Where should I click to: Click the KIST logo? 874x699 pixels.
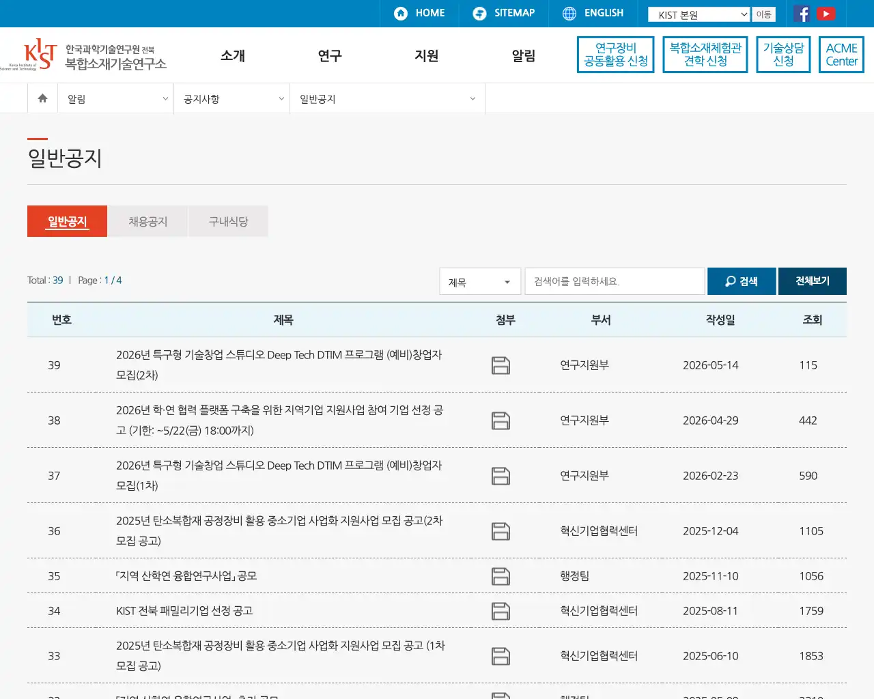pyautogui.click(x=83, y=55)
